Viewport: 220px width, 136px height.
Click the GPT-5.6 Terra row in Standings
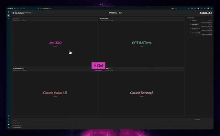click(x=200, y=25)
